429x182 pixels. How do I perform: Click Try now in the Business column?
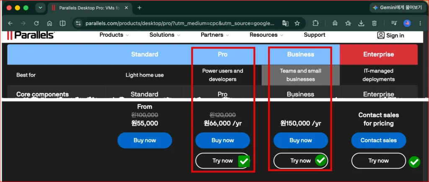(x=301, y=161)
